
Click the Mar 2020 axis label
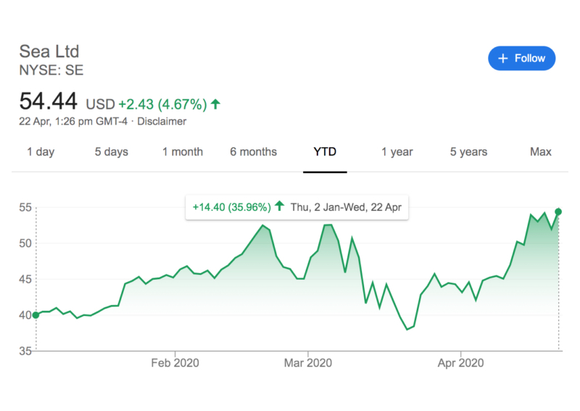(x=308, y=362)
